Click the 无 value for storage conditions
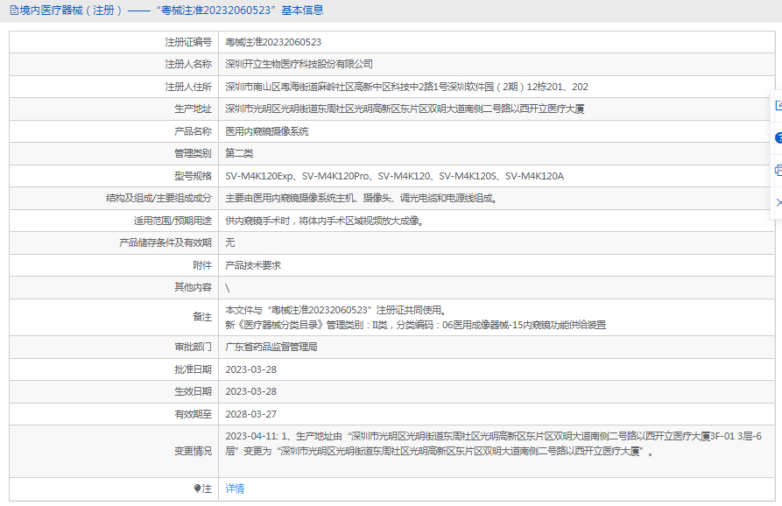Screen dimensions: 782x506 pyautogui.click(x=230, y=242)
